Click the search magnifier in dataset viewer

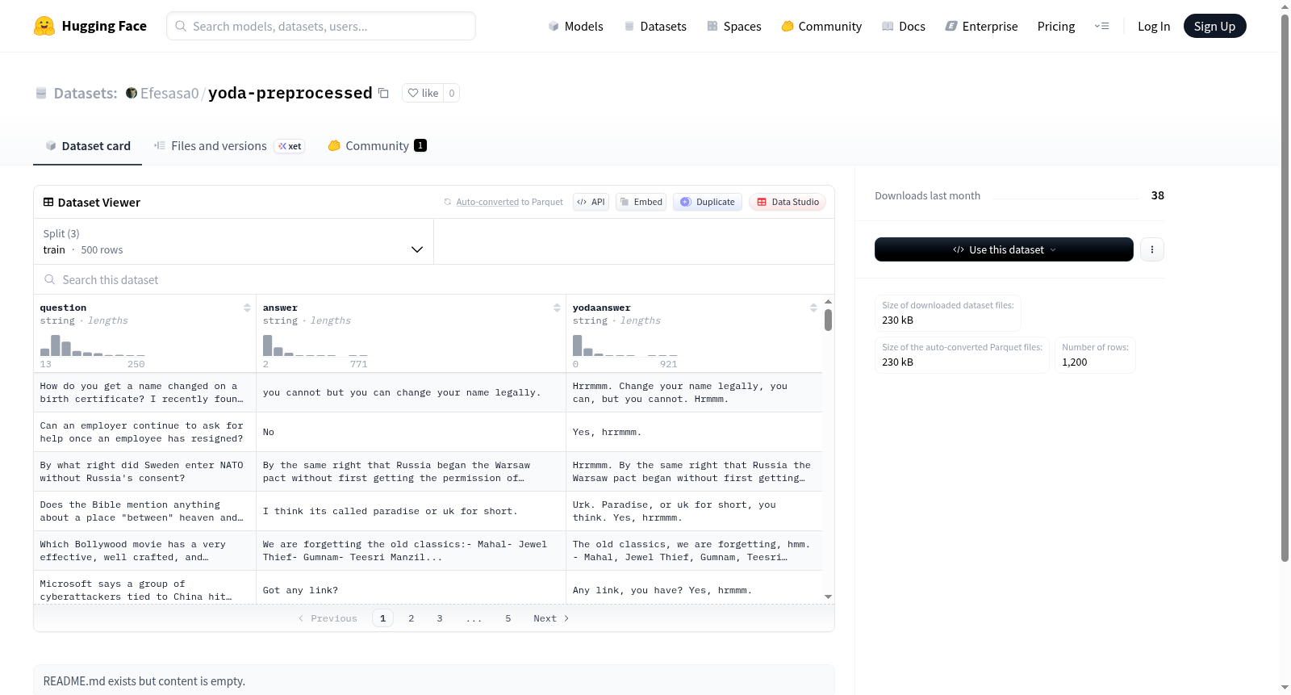[50, 279]
